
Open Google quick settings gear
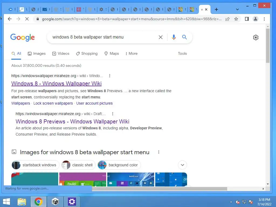tap(256, 37)
